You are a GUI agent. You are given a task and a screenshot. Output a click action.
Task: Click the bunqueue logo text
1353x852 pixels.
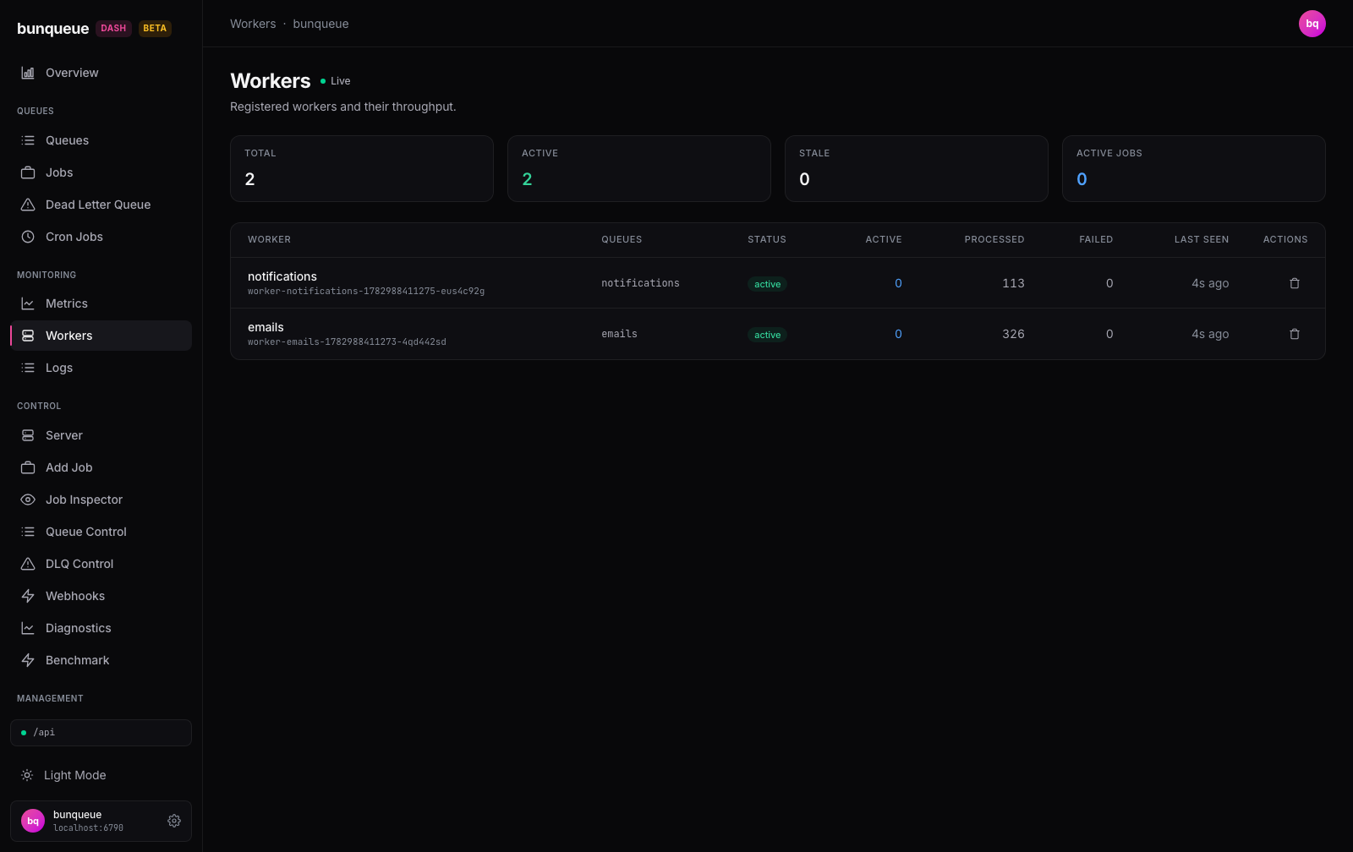(52, 28)
